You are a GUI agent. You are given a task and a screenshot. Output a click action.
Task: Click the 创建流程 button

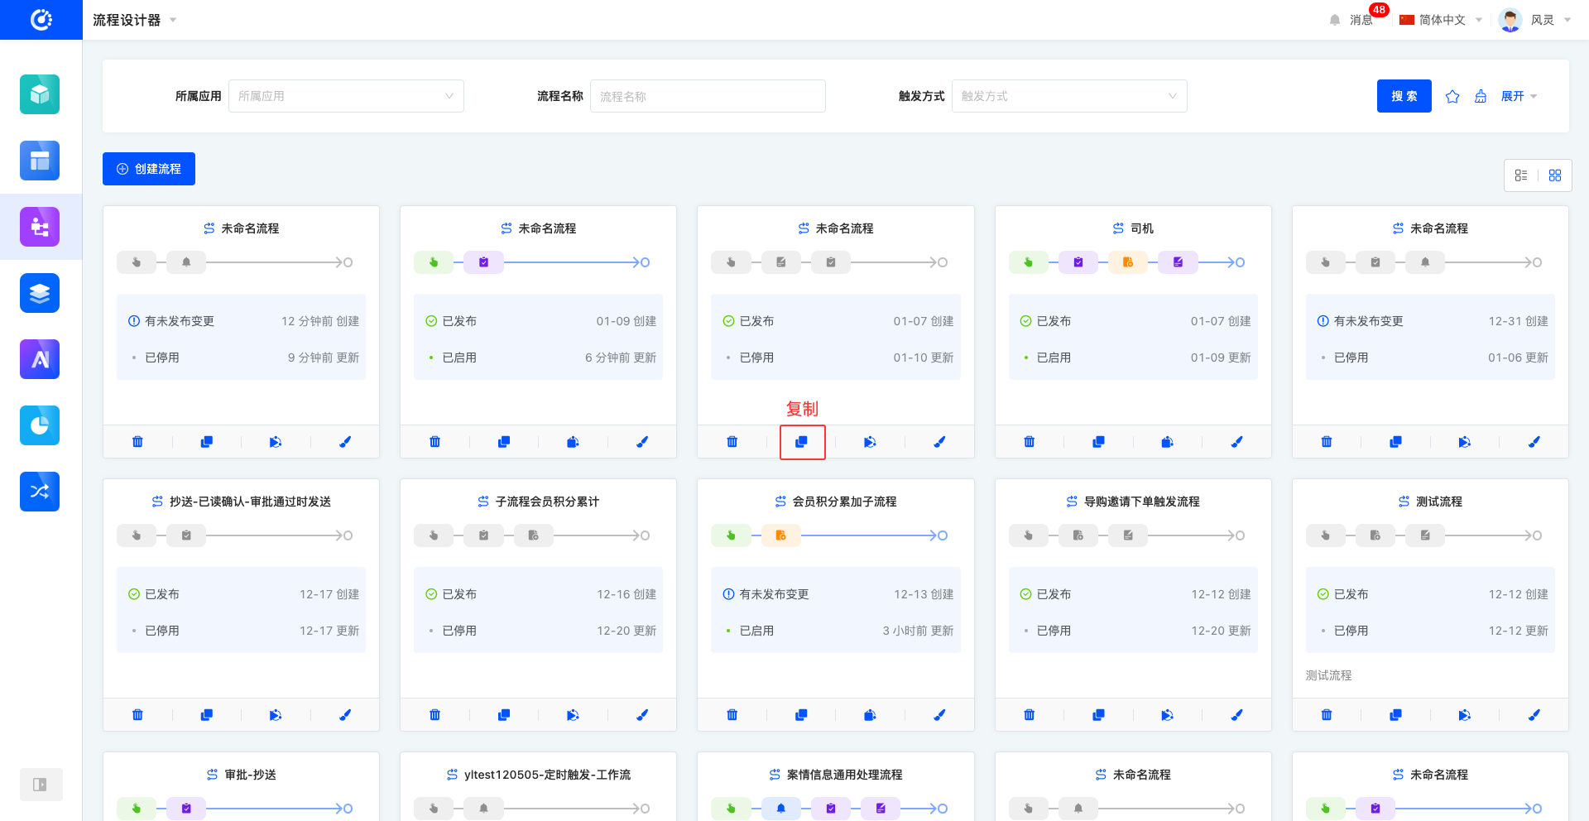(x=149, y=169)
